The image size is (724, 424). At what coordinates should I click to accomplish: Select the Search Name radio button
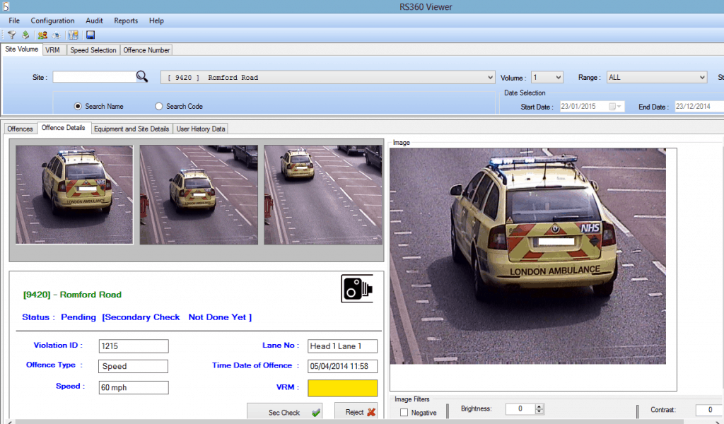(x=78, y=106)
